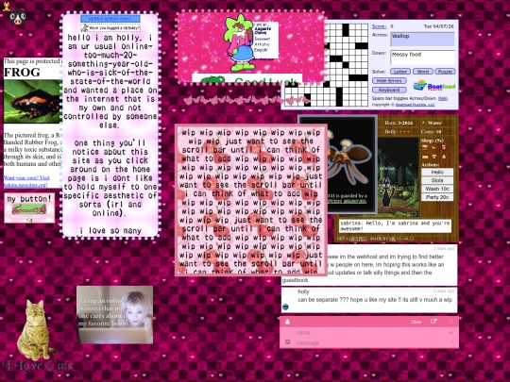Viewport: 510px width, 382px height.
Task: Click the send arrow beside message field
Action: 451,342
